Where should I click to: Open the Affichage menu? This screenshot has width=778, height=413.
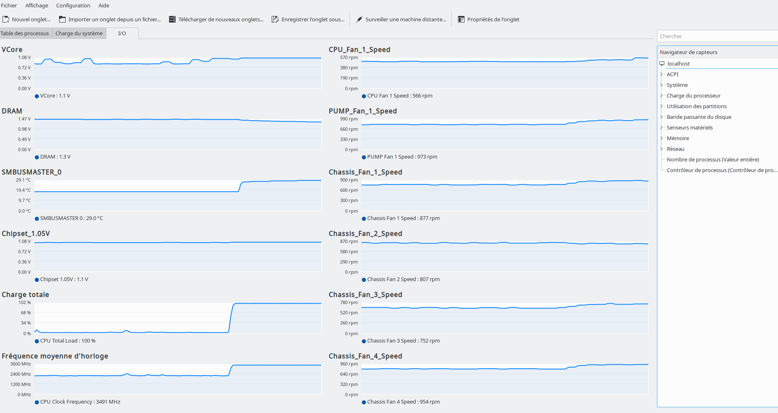click(x=37, y=5)
